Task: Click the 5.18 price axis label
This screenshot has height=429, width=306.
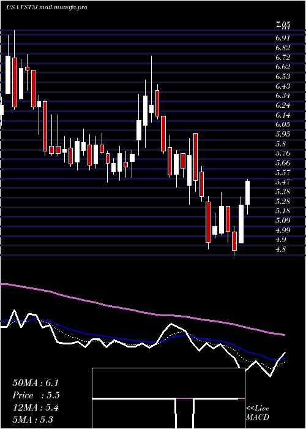Action: [283, 211]
